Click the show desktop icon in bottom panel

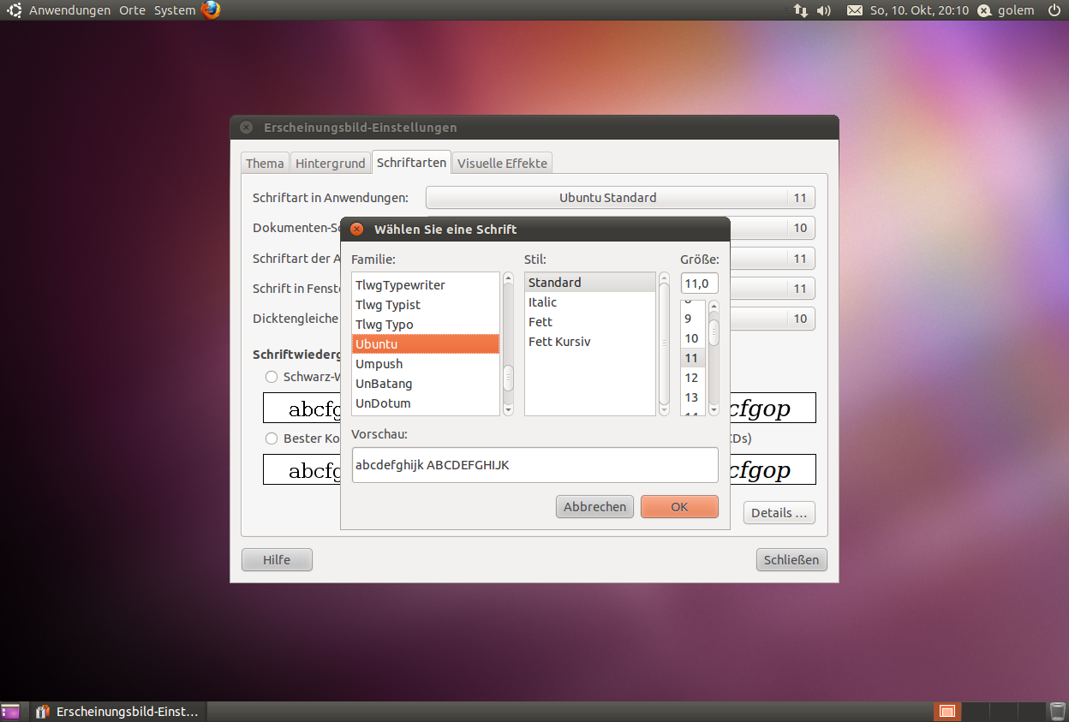(10, 712)
